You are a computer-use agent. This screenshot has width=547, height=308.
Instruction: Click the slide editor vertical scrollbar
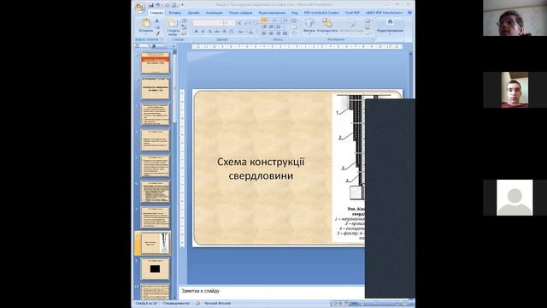point(410,75)
